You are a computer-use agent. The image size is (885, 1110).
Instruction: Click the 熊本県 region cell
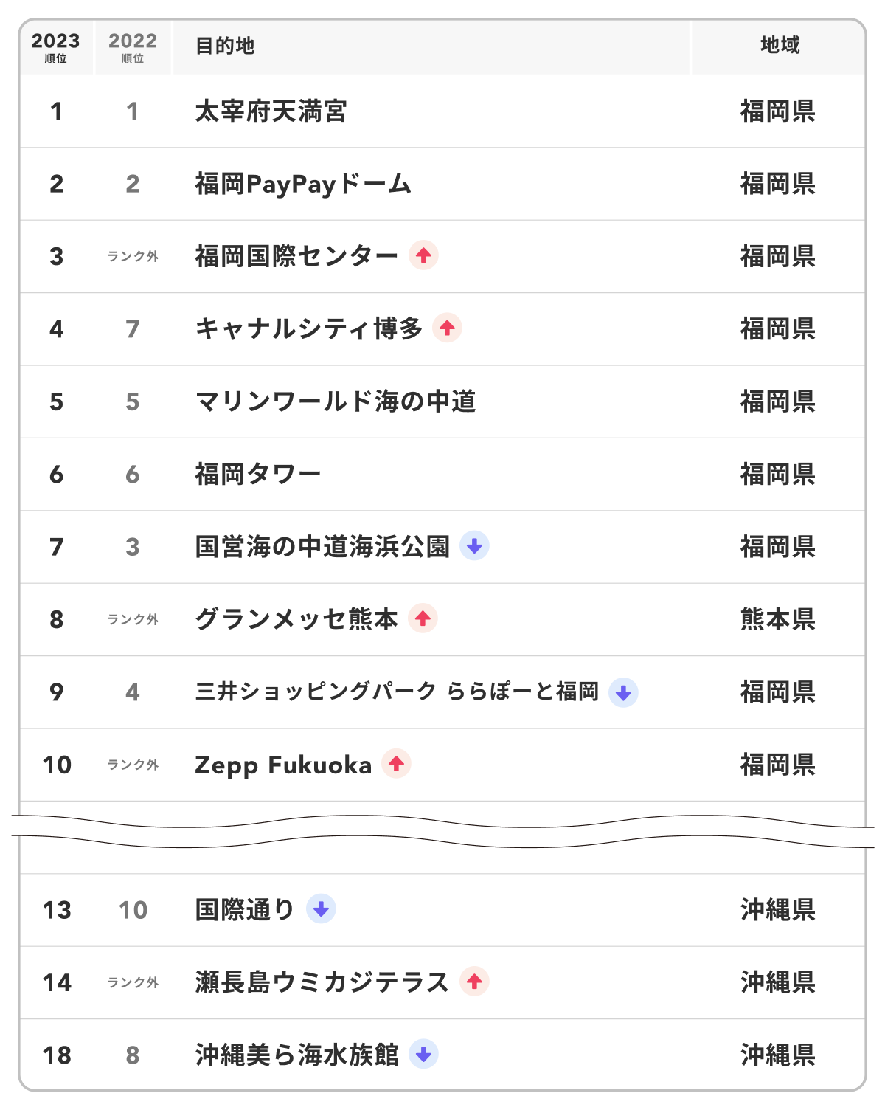778,619
